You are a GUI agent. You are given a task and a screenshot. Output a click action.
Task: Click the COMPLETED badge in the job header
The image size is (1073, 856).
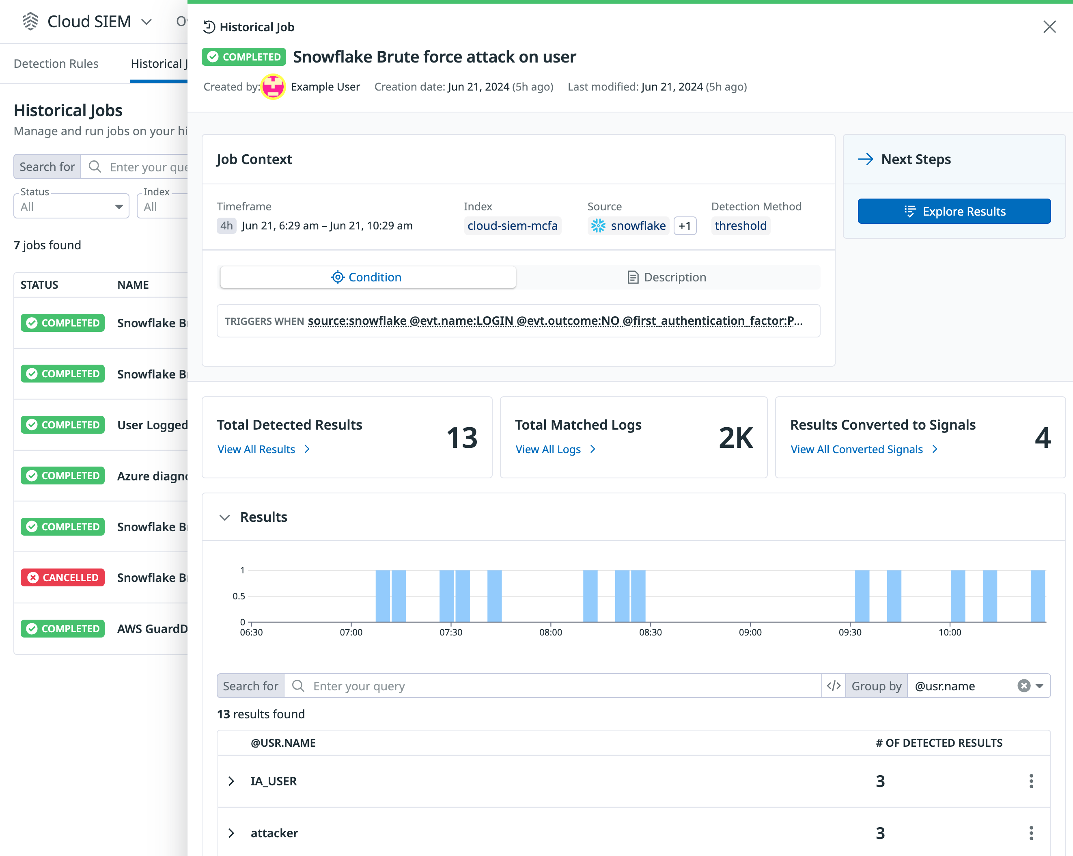click(x=244, y=57)
